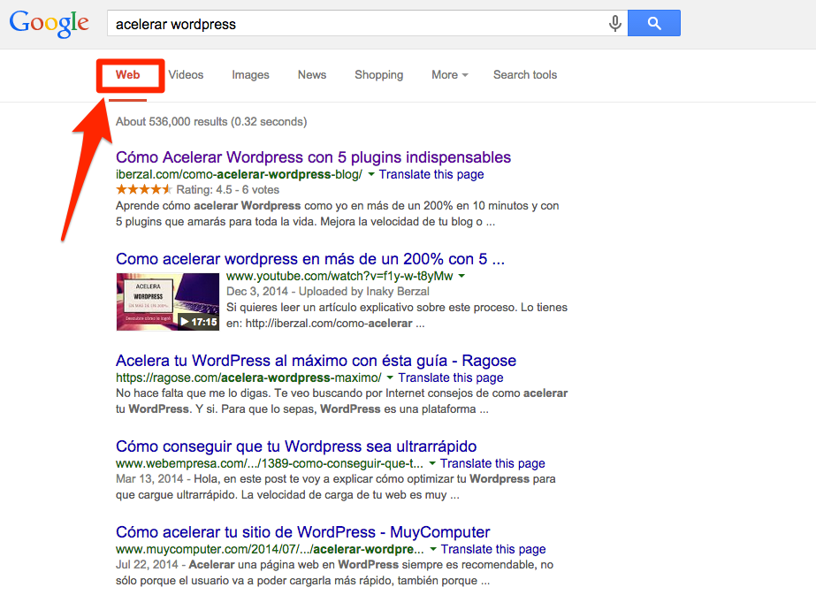Click the https://ragose.com/acelera-wordpress-maximo URL text
This screenshot has width=816, height=595.
point(248,378)
